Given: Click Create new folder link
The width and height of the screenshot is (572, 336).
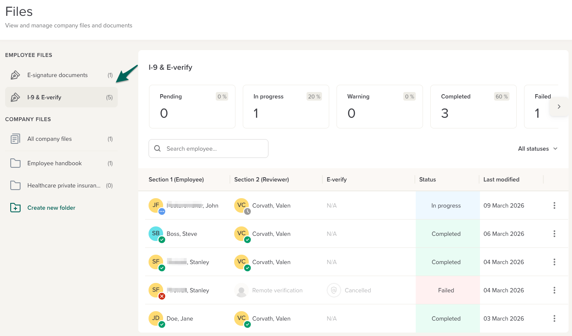Looking at the screenshot, I should pos(51,208).
